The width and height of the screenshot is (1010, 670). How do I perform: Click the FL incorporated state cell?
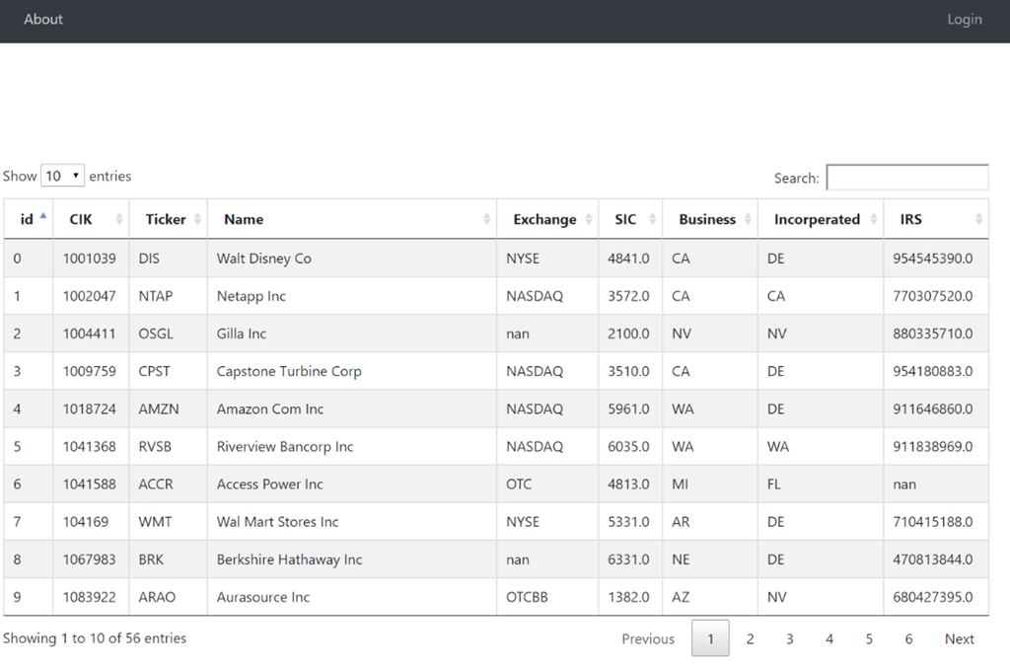click(x=820, y=484)
